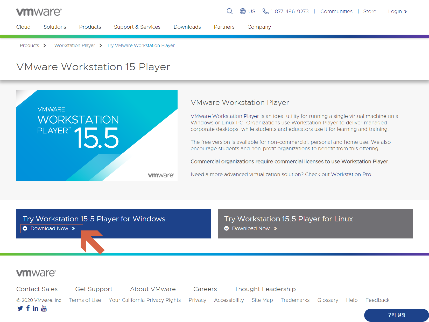This screenshot has height=322, width=429.
Task: Open the Partners menu
Action: (224, 27)
